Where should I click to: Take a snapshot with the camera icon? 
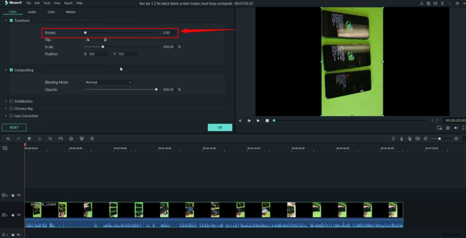tap(448, 128)
